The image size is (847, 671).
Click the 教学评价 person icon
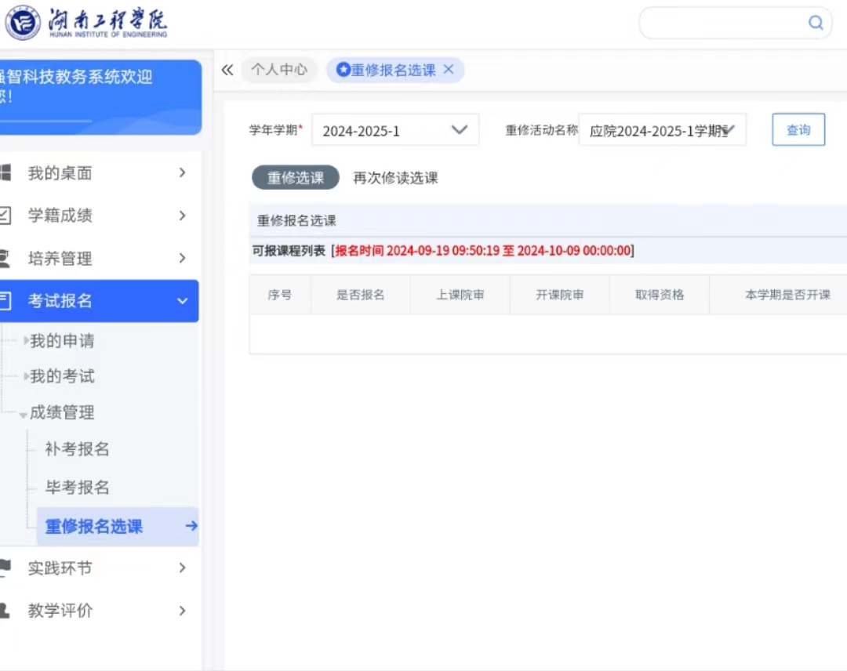pyautogui.click(x=5, y=610)
